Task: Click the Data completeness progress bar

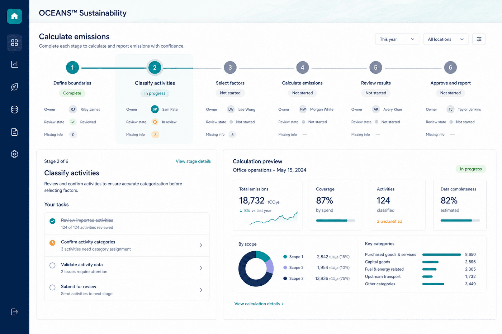Action: [460, 221]
